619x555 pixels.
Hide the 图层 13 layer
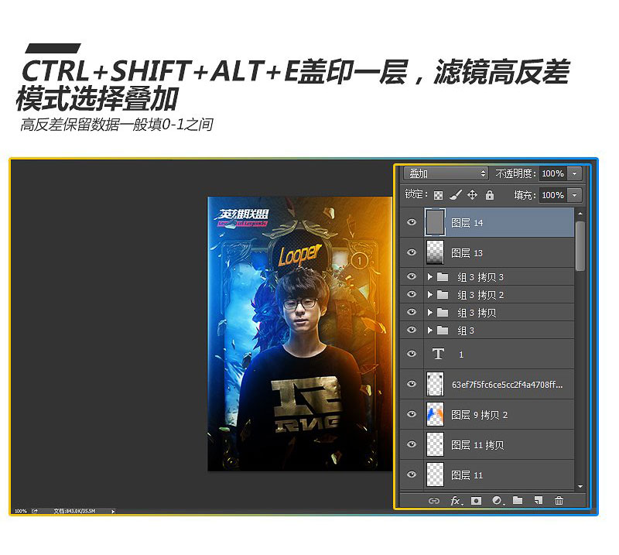pos(412,252)
